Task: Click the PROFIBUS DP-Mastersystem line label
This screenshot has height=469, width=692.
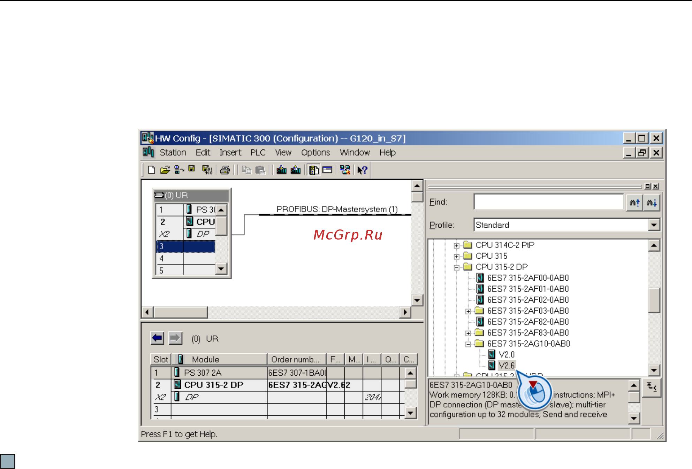Action: 337,209
